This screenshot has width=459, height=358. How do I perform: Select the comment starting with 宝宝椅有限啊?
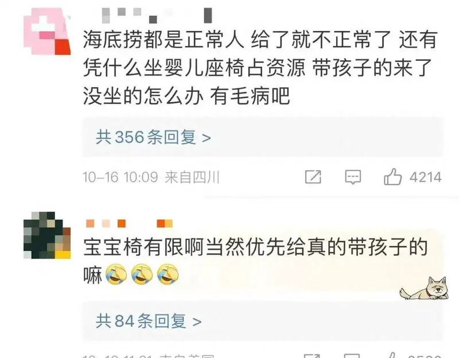pyautogui.click(x=256, y=261)
